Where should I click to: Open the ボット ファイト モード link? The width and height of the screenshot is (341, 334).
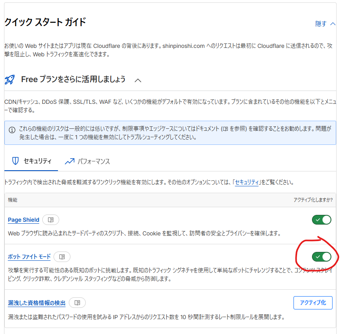pos(29,257)
